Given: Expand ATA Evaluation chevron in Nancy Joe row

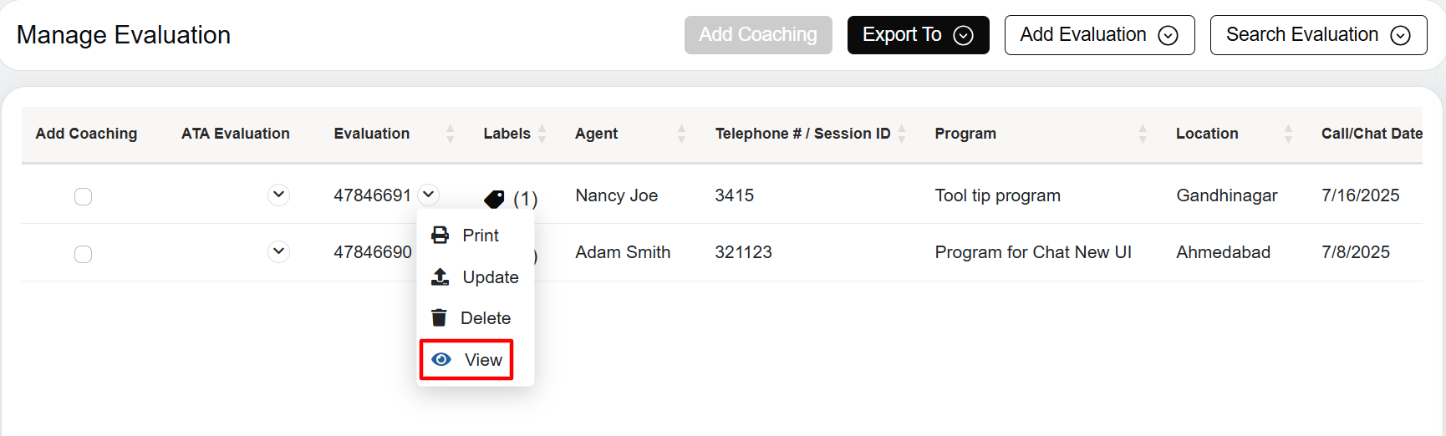Looking at the screenshot, I should coord(278,195).
